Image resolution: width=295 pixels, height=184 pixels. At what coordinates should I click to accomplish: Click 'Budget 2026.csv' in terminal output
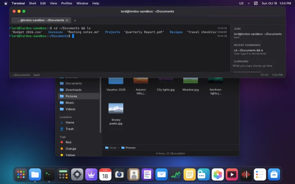coord(27,32)
